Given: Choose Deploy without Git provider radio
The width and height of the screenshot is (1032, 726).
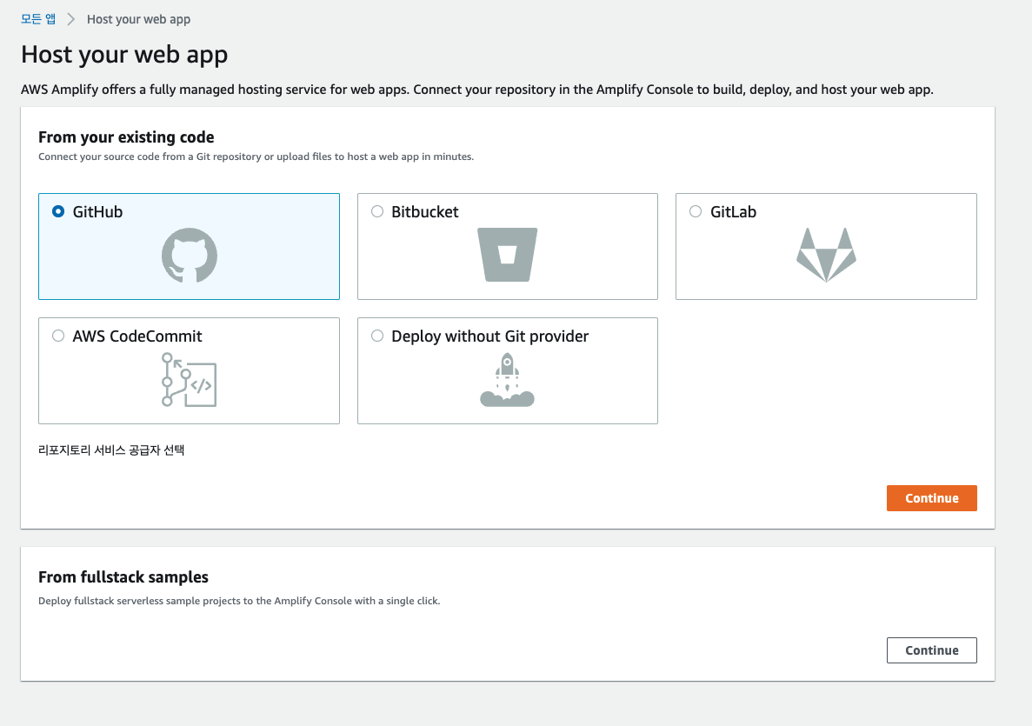Looking at the screenshot, I should 377,336.
